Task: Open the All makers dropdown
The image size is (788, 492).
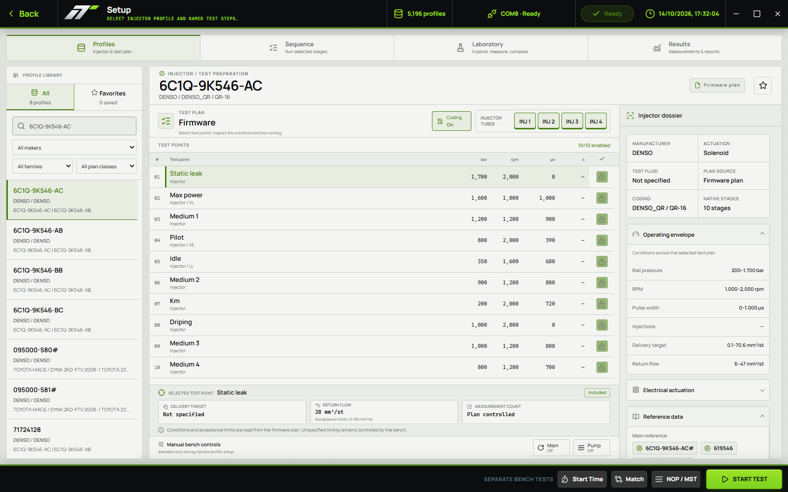Action: point(74,148)
